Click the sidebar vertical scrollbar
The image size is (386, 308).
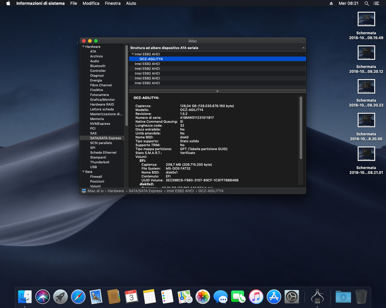(x=127, y=86)
